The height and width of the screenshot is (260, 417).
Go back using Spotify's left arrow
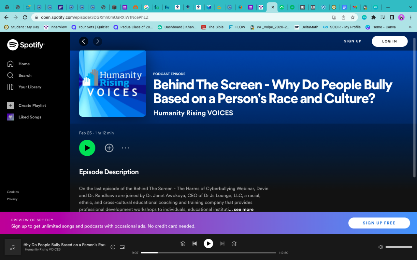pos(84,41)
